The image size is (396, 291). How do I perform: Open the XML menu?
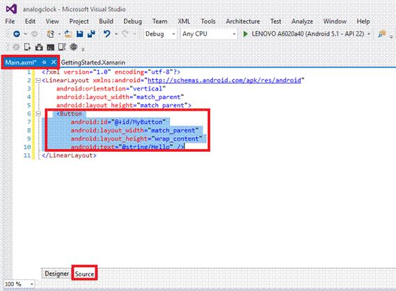(184, 21)
